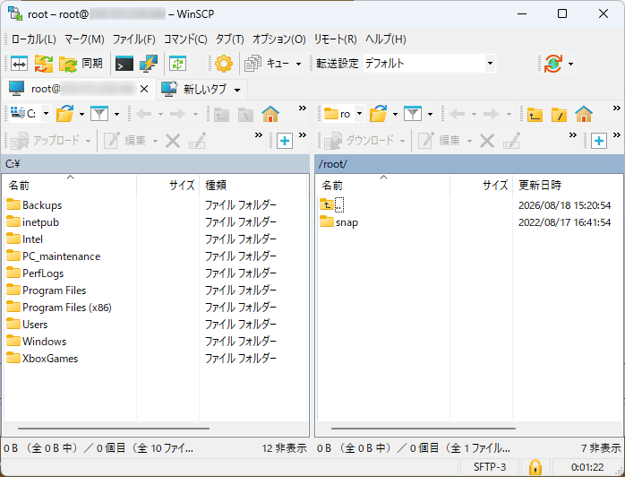Click local panel filter funnel icon
Viewport: 625px width, 477px height.
coord(99,114)
